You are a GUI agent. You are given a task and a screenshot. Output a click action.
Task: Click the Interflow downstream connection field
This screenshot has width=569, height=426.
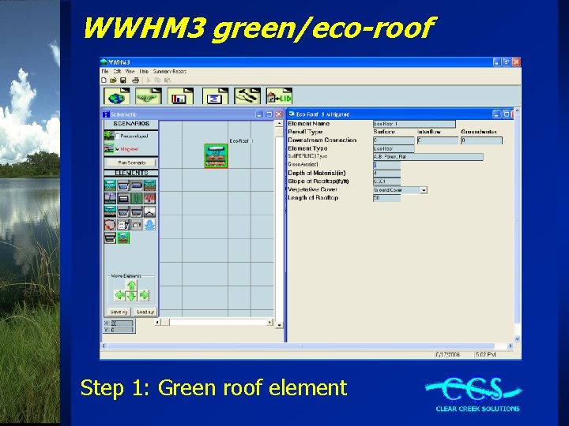(438, 140)
